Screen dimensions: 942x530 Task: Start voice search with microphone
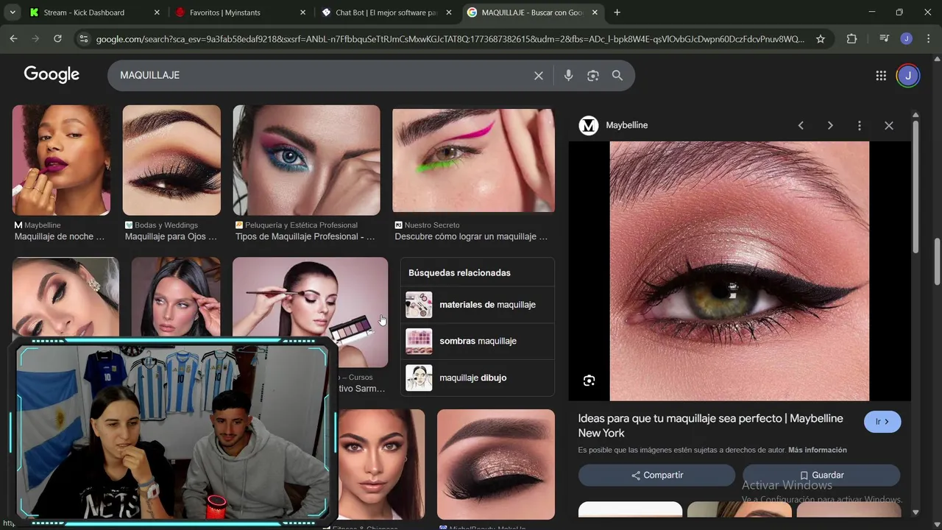568,75
